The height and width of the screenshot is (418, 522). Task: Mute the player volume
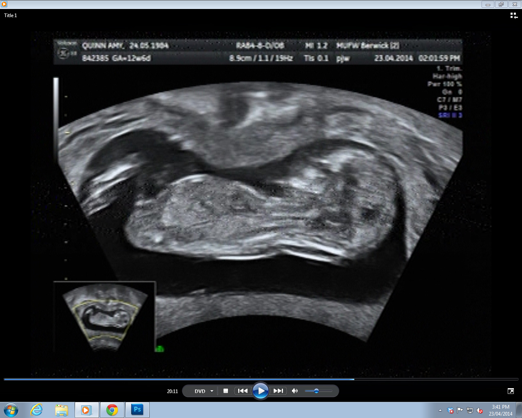[x=294, y=391]
